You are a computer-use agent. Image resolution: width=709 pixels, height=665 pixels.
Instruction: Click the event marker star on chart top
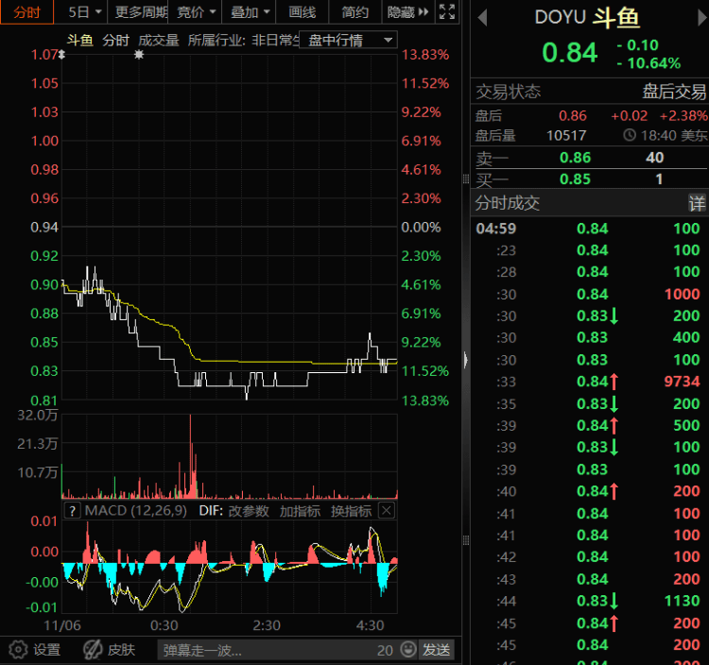pyautogui.click(x=139, y=54)
